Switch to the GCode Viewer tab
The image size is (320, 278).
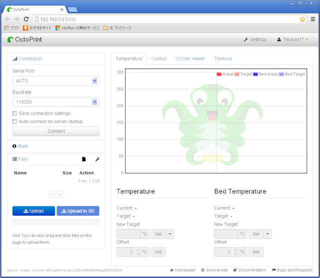pos(190,59)
